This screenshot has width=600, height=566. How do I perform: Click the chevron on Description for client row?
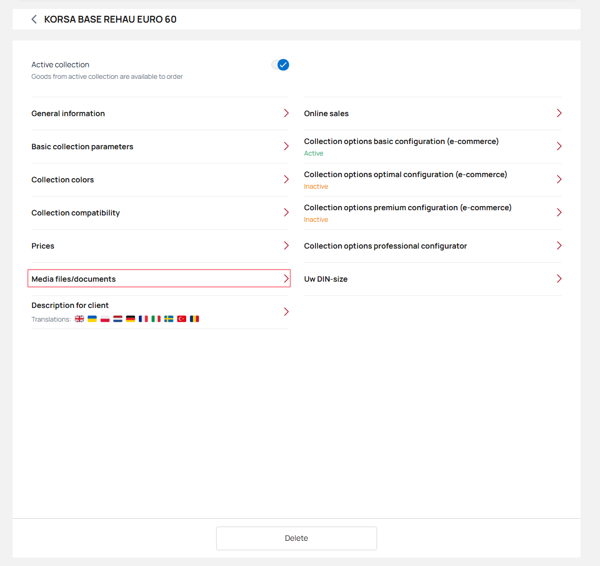click(x=286, y=312)
